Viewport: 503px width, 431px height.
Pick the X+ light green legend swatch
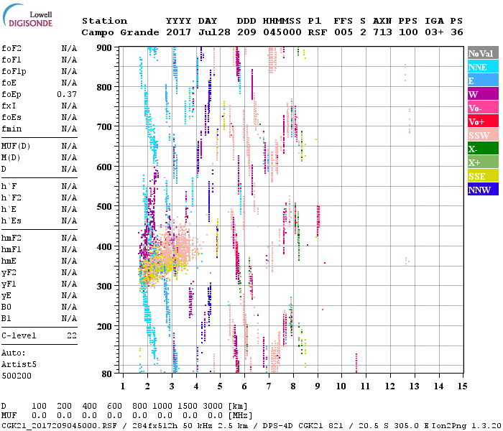(x=482, y=162)
